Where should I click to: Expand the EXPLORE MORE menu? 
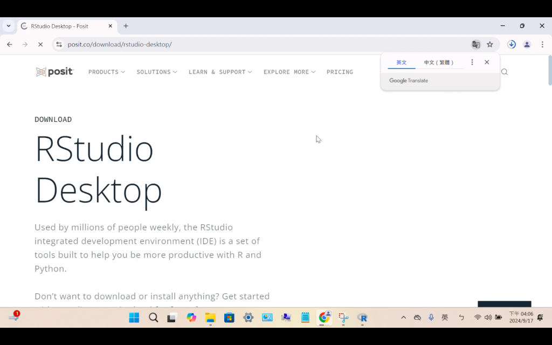[289, 72]
